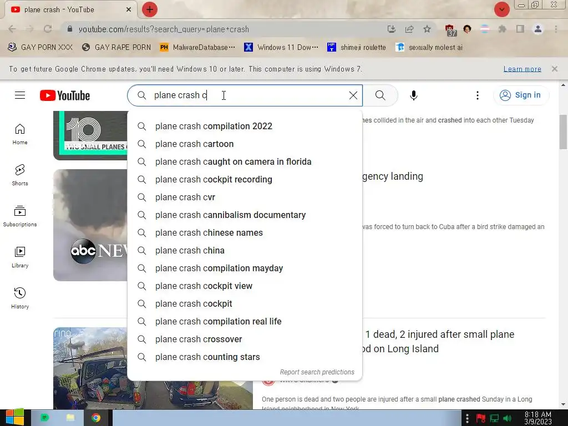The image size is (568, 426).
Task: Click the Learn more link
Action: click(523, 69)
